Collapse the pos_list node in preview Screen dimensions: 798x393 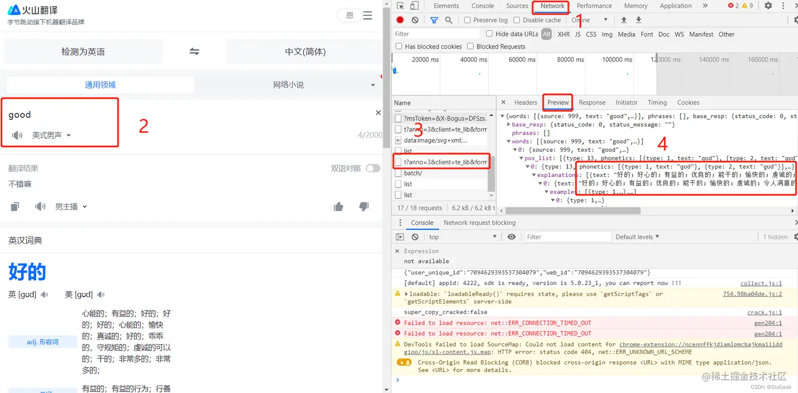521,158
